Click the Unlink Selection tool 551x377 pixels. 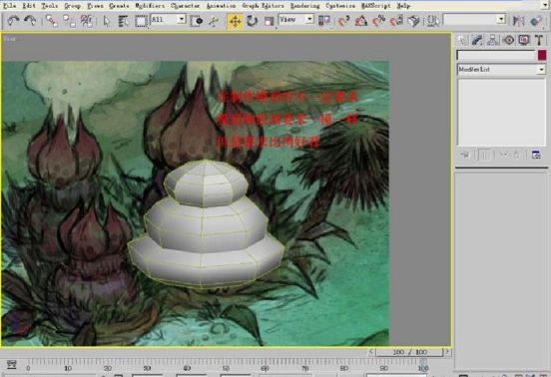[x=69, y=21]
